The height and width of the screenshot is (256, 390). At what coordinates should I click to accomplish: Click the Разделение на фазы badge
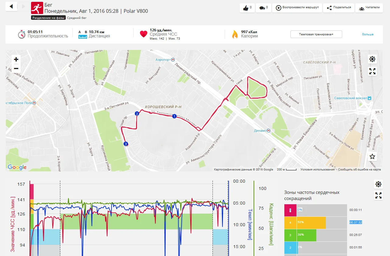pos(48,18)
